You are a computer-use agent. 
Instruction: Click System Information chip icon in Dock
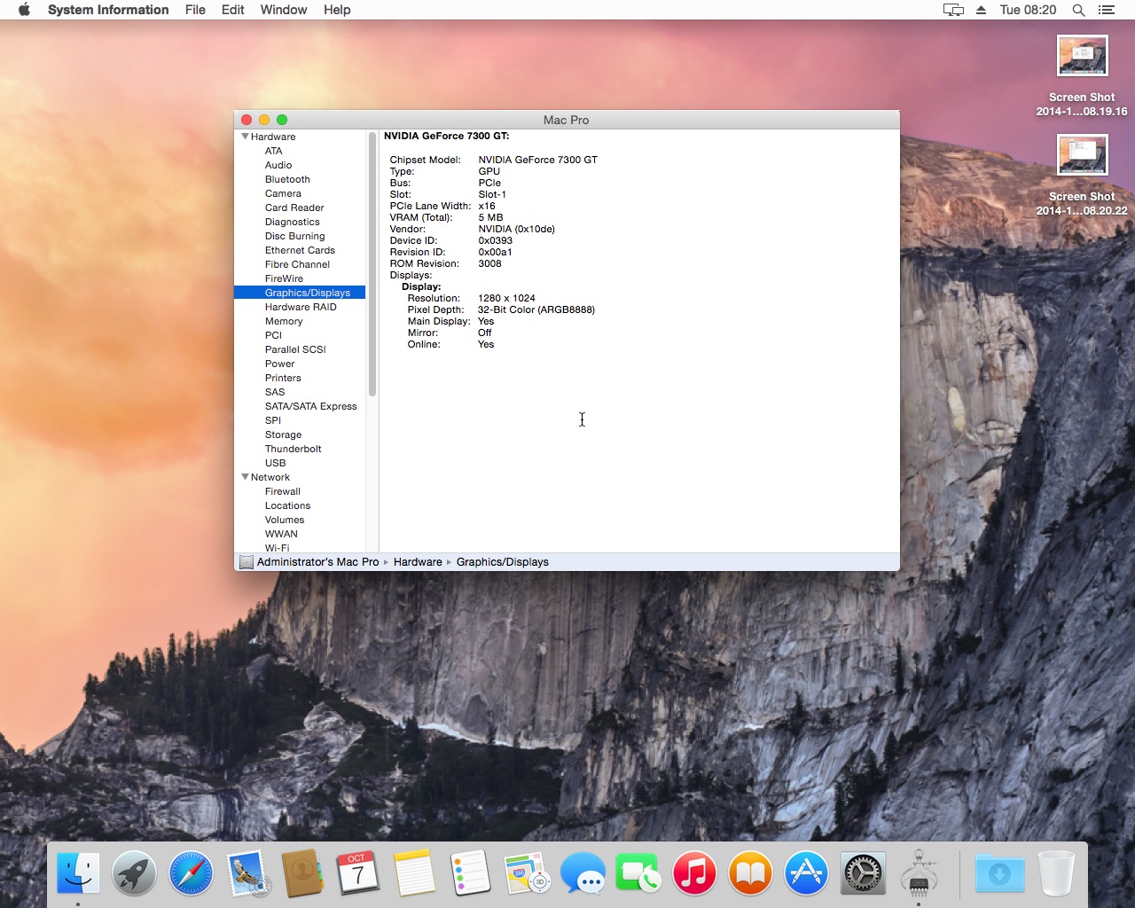(919, 873)
